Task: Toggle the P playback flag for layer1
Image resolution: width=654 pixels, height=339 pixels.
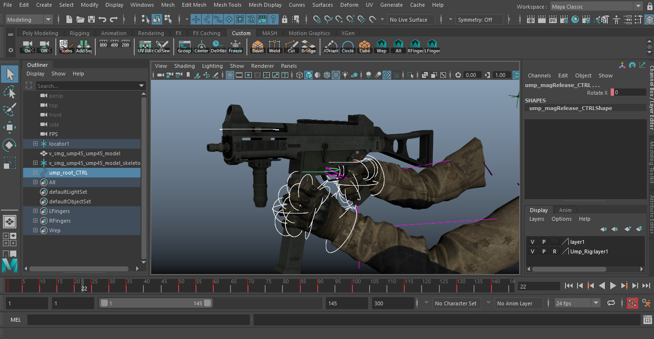Action: [x=543, y=241]
